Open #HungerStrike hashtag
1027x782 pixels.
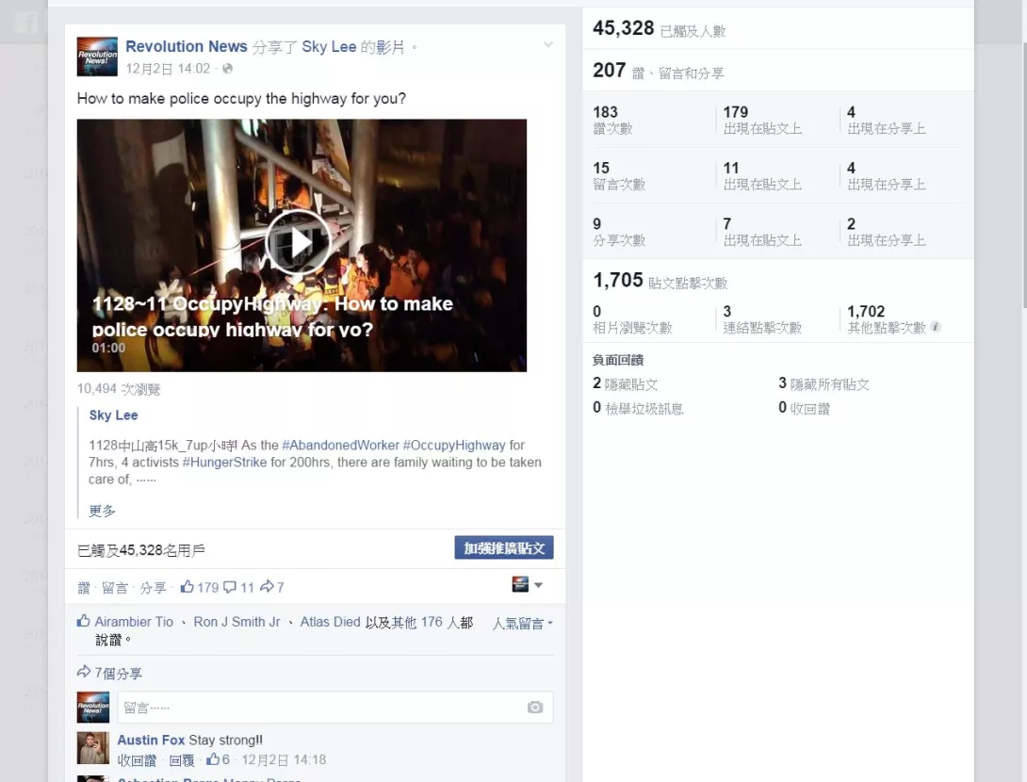coord(224,463)
